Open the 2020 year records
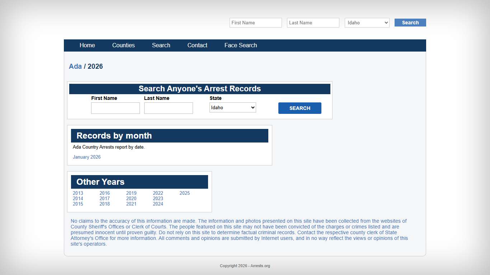490x275 pixels. 131,198
